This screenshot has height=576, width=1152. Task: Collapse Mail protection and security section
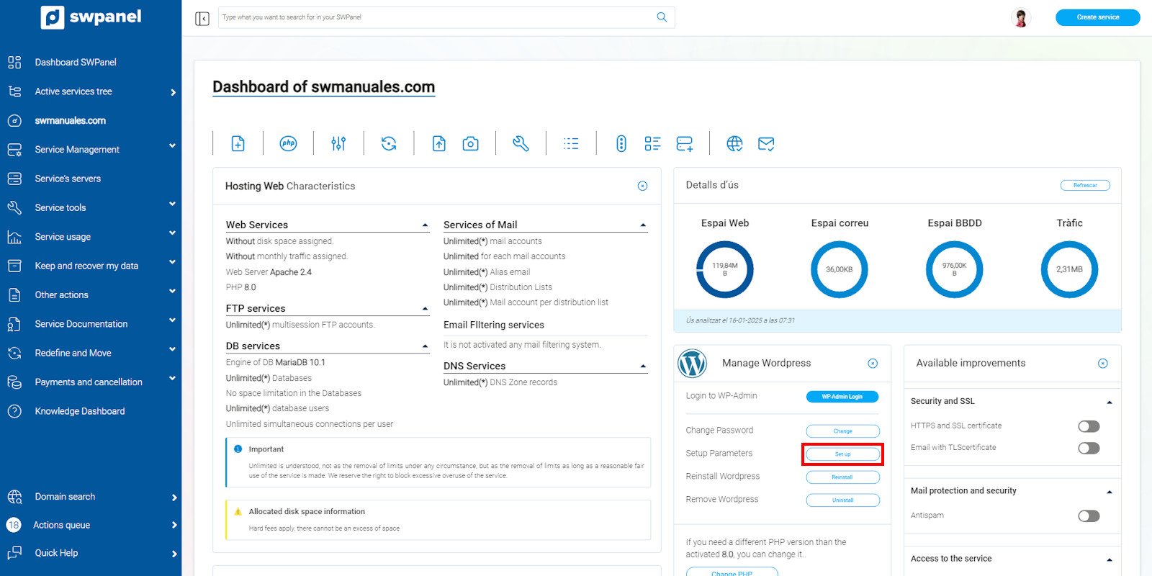(1110, 492)
